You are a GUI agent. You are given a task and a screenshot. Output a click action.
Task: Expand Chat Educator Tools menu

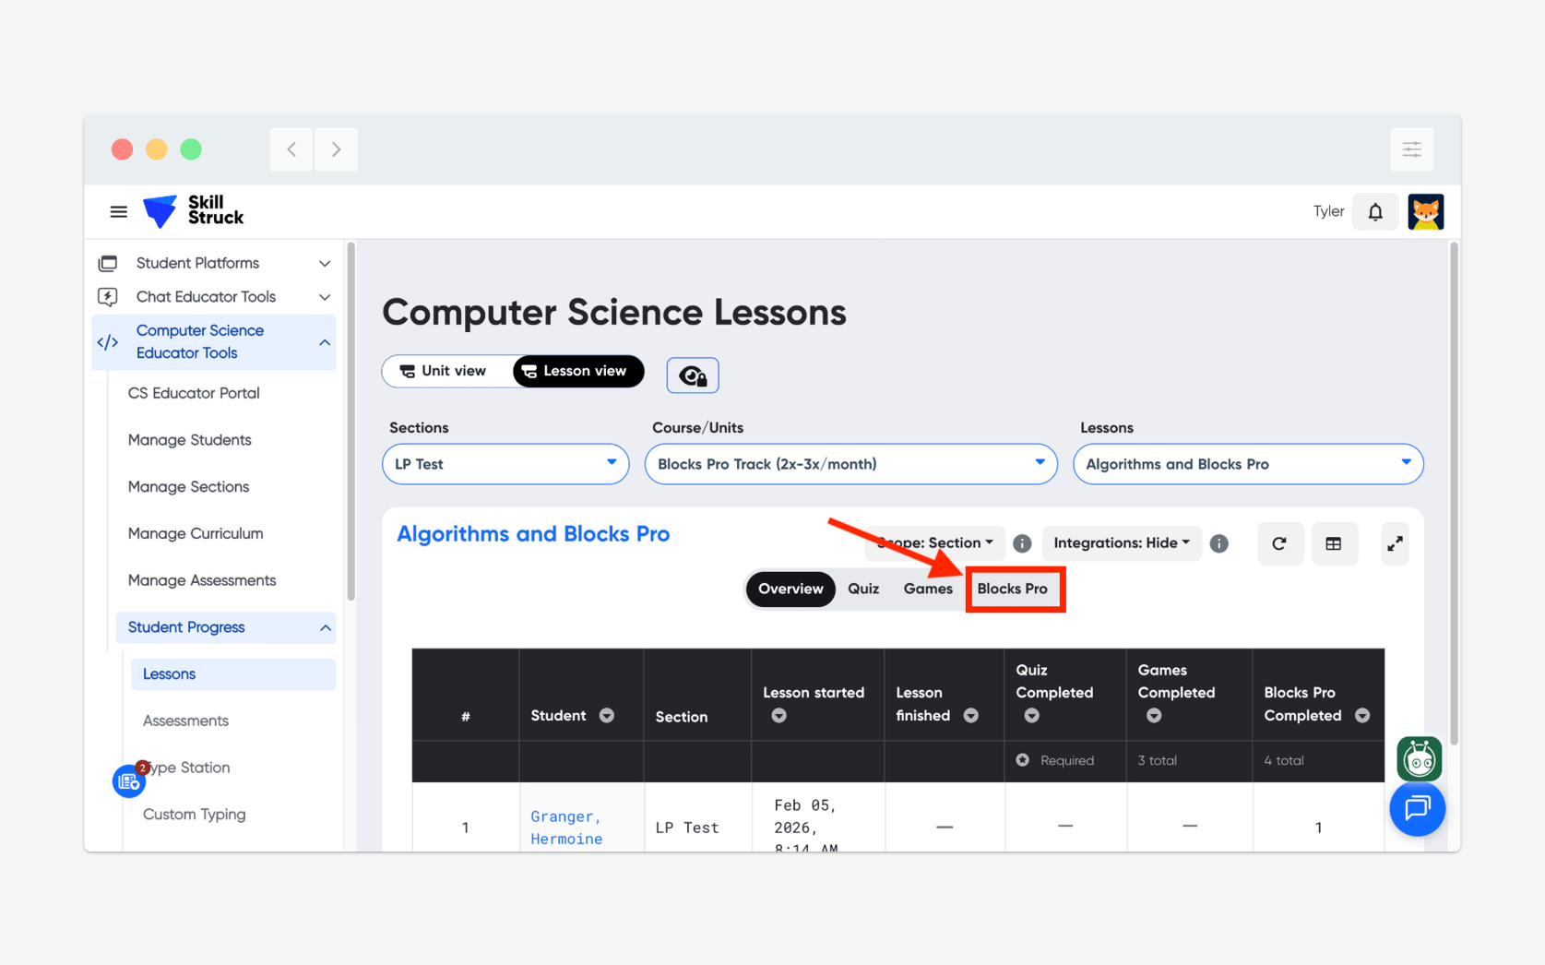(214, 296)
